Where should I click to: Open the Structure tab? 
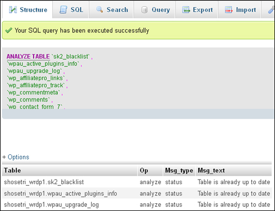(x=28, y=9)
